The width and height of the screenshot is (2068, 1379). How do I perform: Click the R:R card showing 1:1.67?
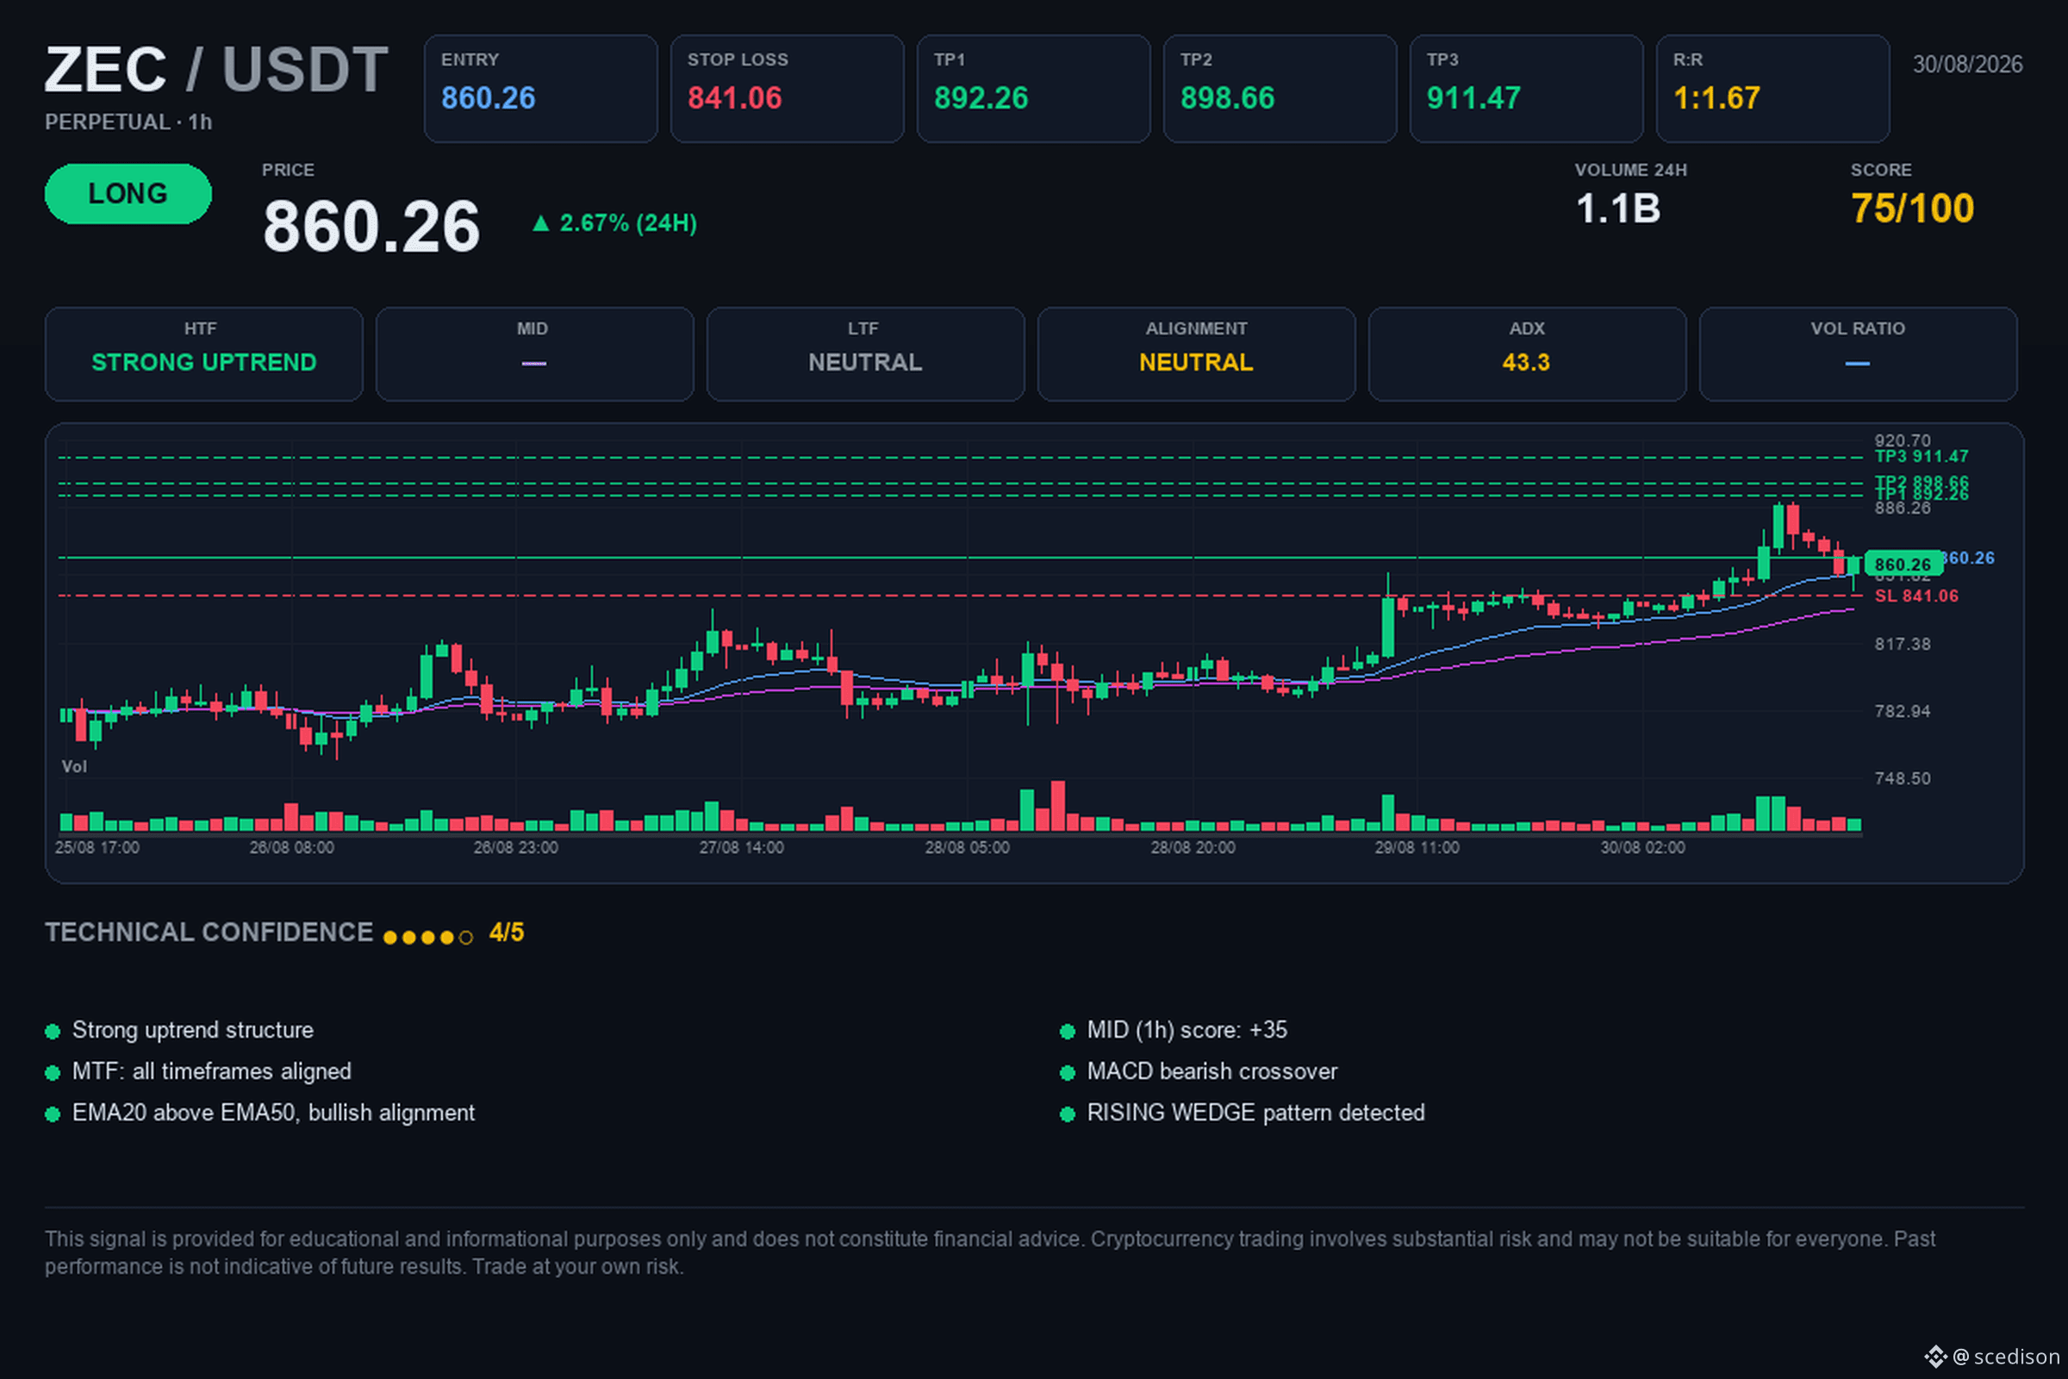click(1772, 89)
